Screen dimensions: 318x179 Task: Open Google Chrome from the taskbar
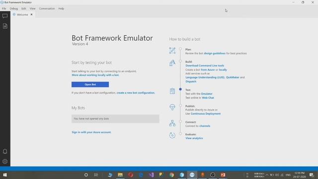(x=171, y=175)
